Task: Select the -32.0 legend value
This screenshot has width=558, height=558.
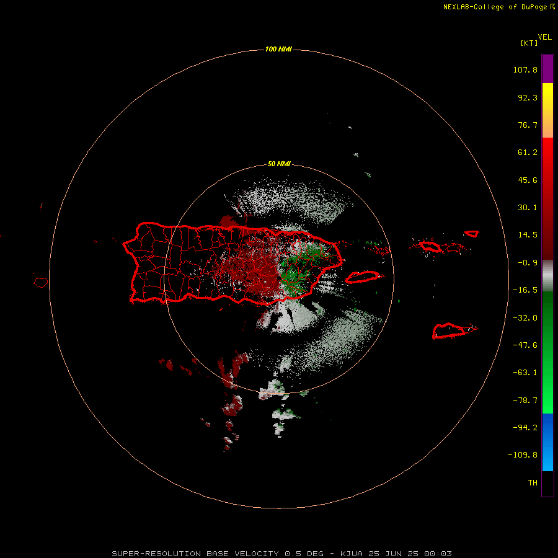Action: coord(525,318)
